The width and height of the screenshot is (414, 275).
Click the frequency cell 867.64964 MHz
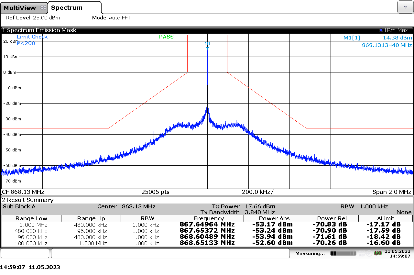coord(207,225)
